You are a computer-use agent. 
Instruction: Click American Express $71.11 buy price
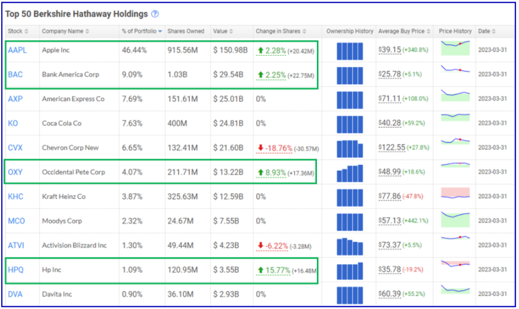(389, 98)
